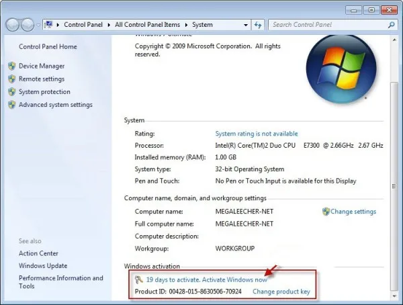Click the Intel Core 2 Duo processor text

pos(299,145)
